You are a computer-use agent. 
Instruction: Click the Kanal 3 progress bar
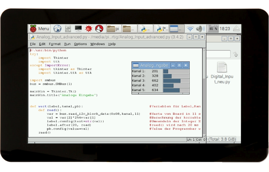(x=176, y=81)
